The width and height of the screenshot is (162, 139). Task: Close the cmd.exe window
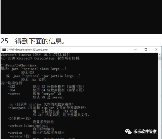[x=156, y=49]
